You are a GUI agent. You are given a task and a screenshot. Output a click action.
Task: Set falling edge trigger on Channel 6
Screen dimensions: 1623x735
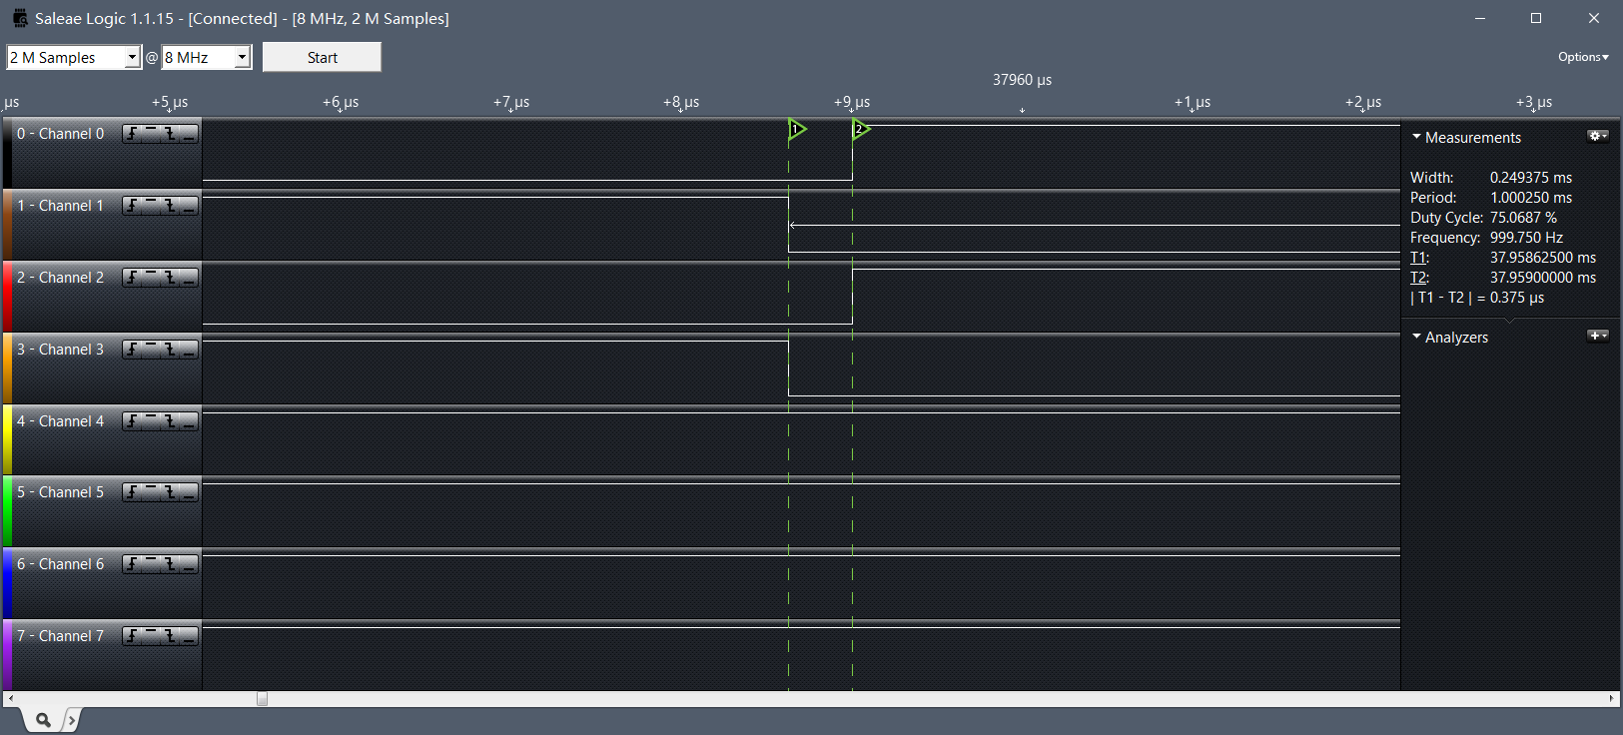[170, 564]
